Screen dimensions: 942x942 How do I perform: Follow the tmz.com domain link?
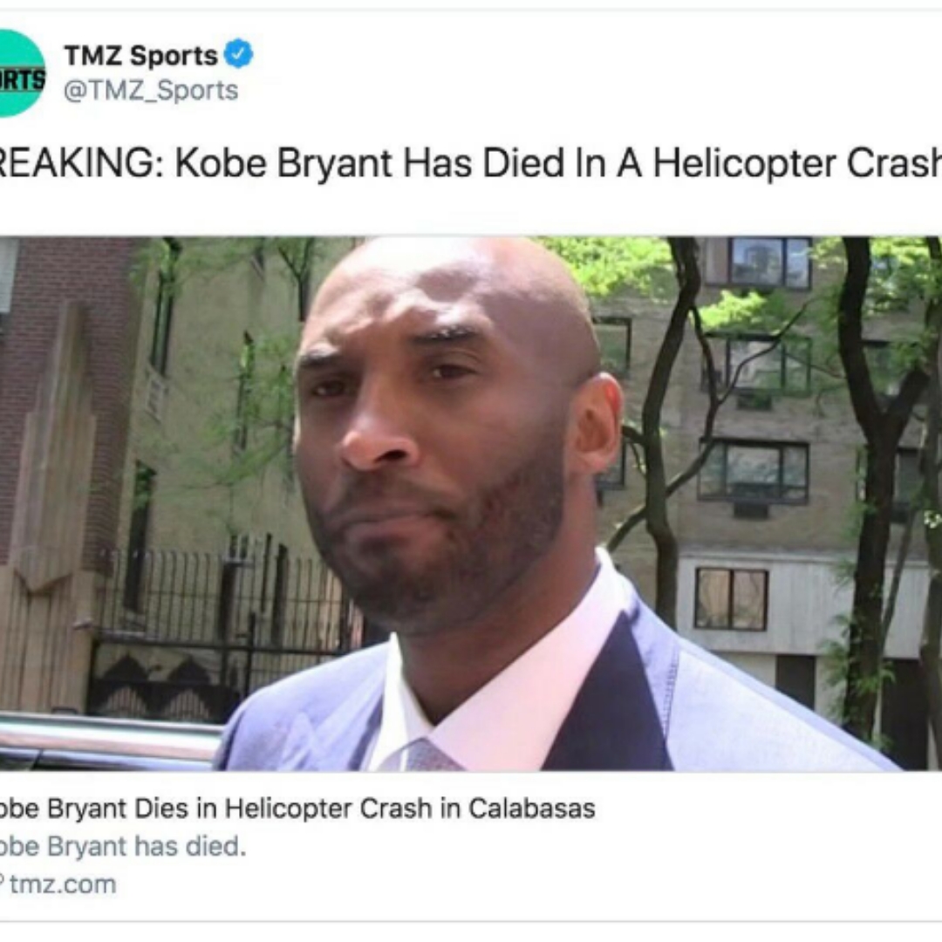coord(63,884)
